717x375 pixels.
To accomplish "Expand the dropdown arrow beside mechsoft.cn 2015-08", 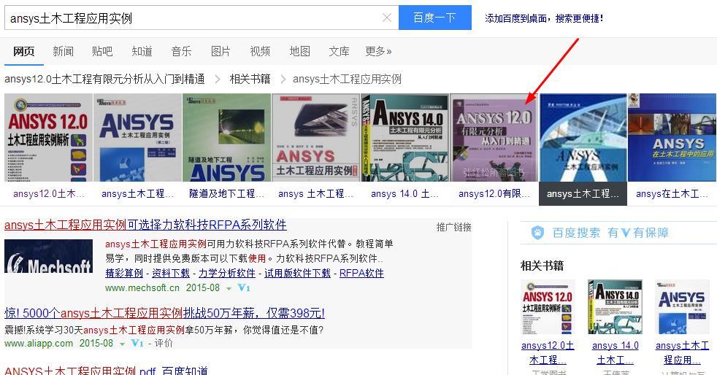I will [229, 289].
